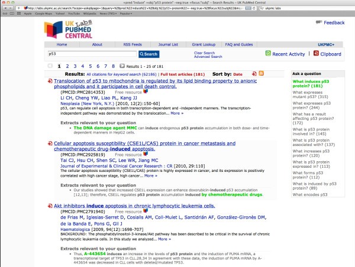Image resolution: width=355 pixels, height=267 pixels.
Task: Click Free resource icon for PMC2925819
Action: pos(146,154)
